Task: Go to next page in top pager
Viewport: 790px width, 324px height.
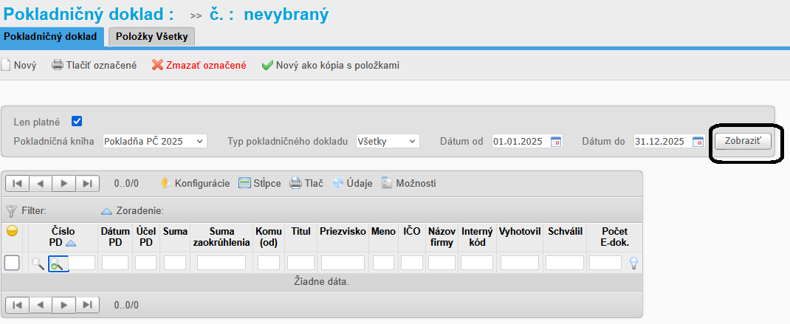Action: tap(64, 184)
